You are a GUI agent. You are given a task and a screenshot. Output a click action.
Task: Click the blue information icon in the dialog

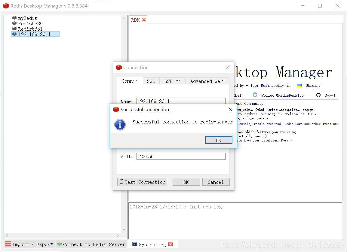click(x=120, y=124)
